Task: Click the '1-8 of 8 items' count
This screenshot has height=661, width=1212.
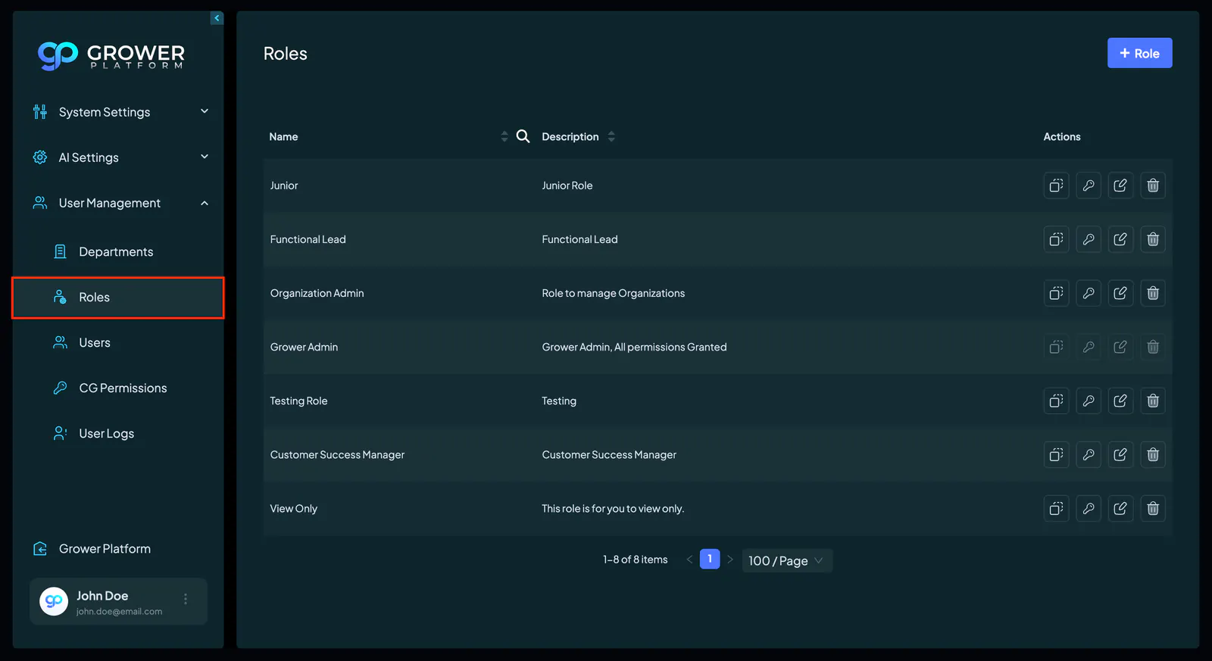Action: [636, 560]
